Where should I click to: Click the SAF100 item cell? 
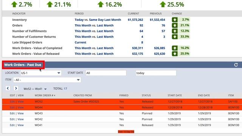point(233,102)
